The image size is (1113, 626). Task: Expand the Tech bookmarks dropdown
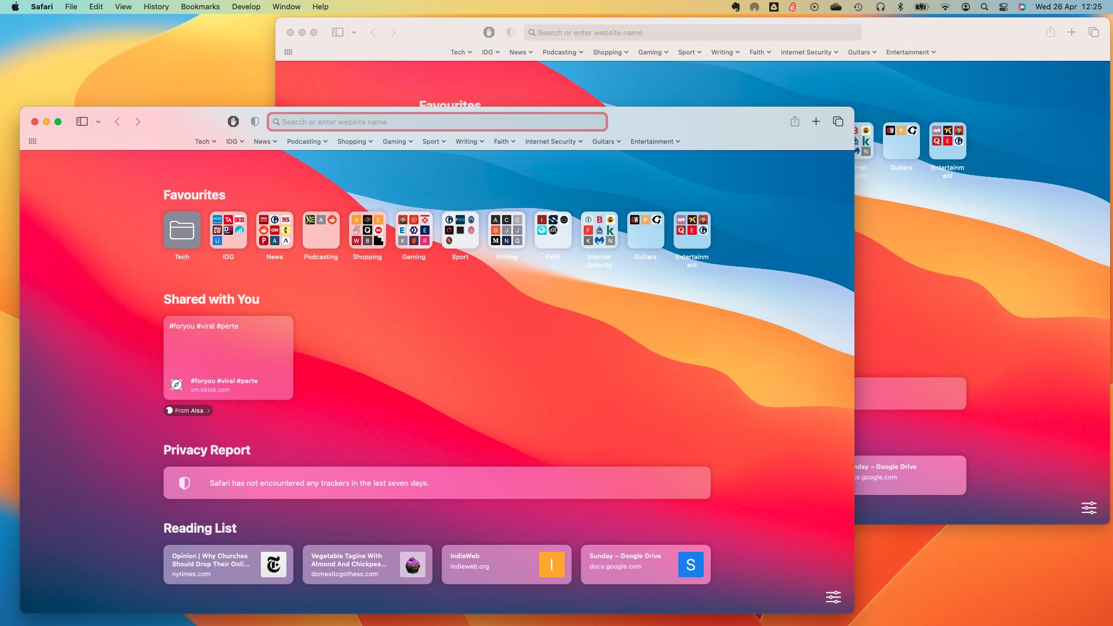pyautogui.click(x=205, y=141)
